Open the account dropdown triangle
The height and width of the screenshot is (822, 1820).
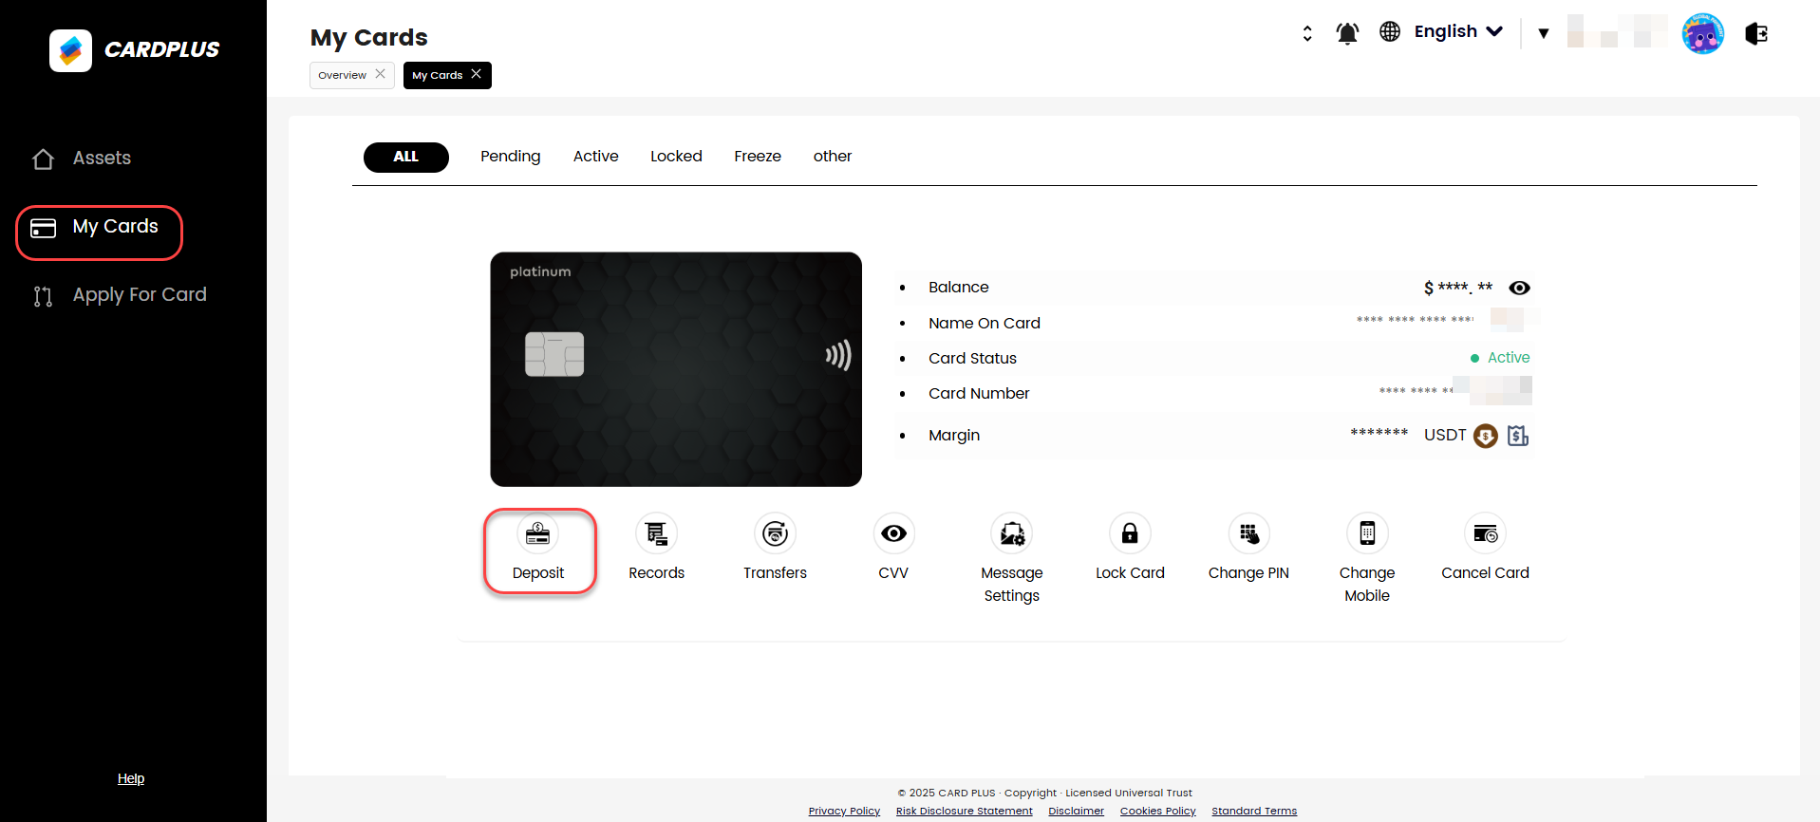pyautogui.click(x=1544, y=33)
